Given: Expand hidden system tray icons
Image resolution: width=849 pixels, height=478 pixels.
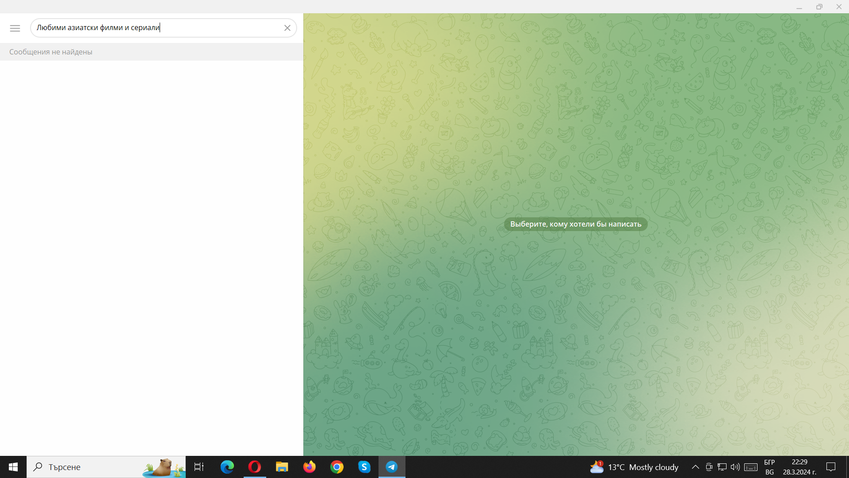Looking at the screenshot, I should tap(695, 467).
